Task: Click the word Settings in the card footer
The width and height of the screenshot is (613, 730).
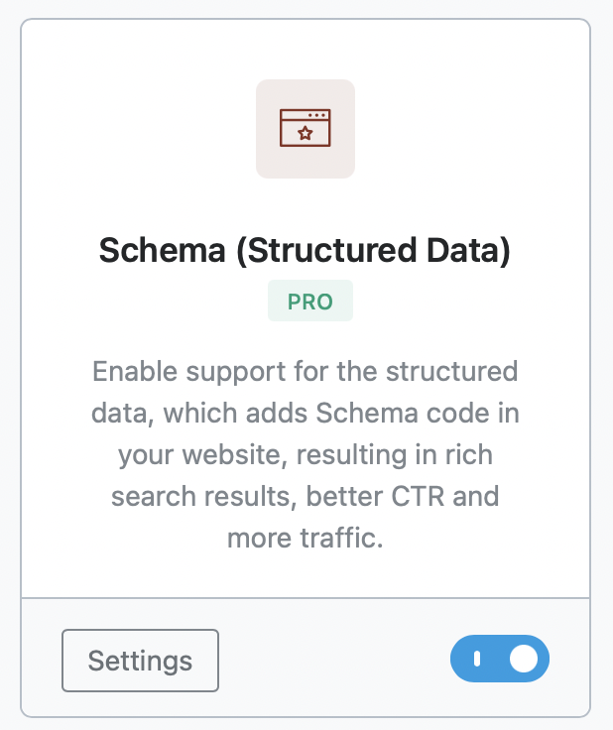Action: click(140, 661)
